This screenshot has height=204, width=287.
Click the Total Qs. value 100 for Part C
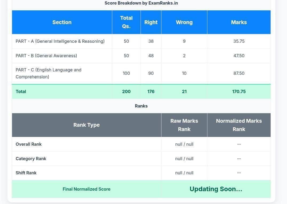126,73
